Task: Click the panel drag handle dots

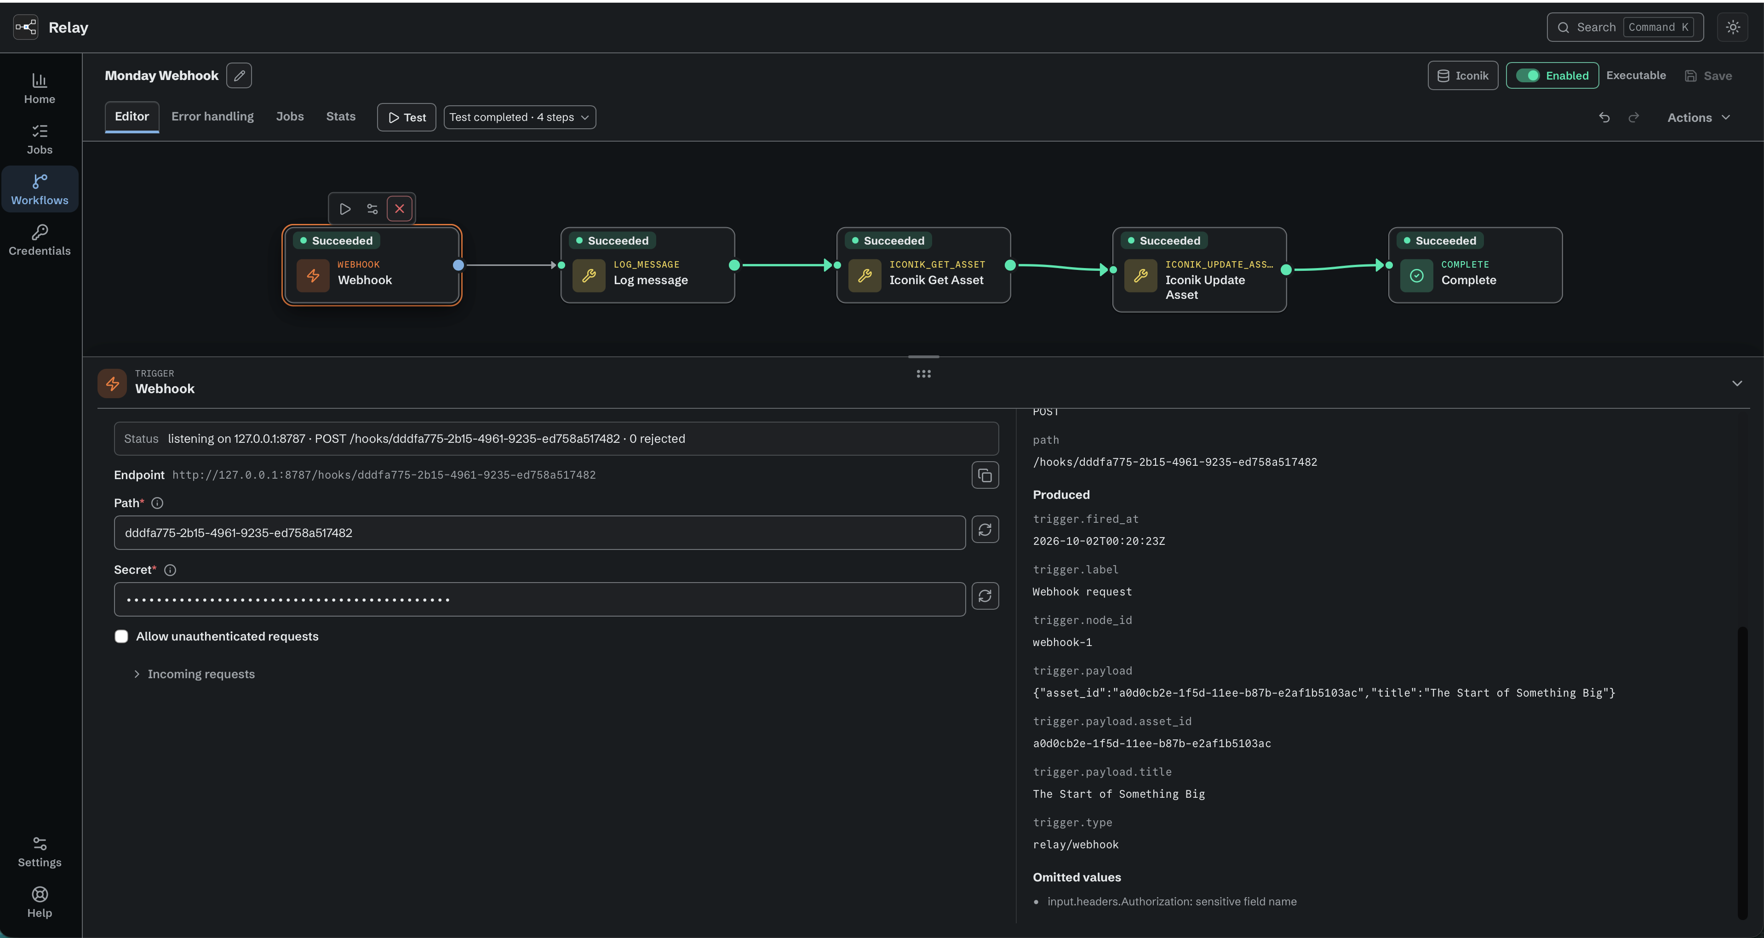Action: (924, 374)
